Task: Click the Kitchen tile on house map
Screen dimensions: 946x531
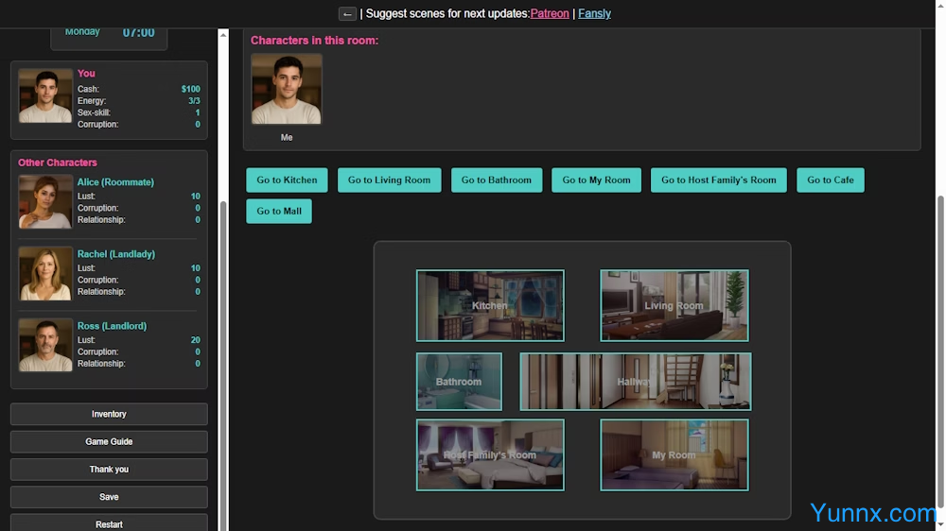Action: [490, 305]
